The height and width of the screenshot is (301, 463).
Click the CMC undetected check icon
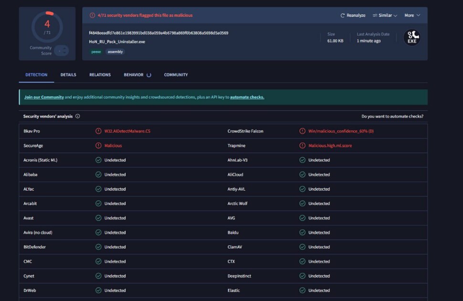(98, 261)
